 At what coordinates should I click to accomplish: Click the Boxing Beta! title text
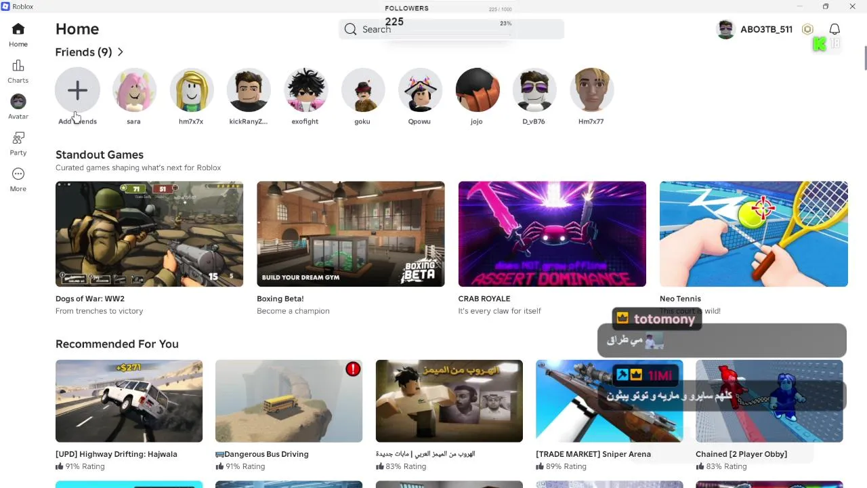[x=280, y=298]
